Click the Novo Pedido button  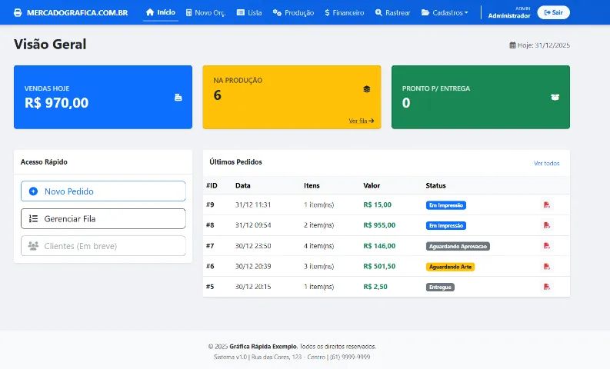click(x=103, y=191)
